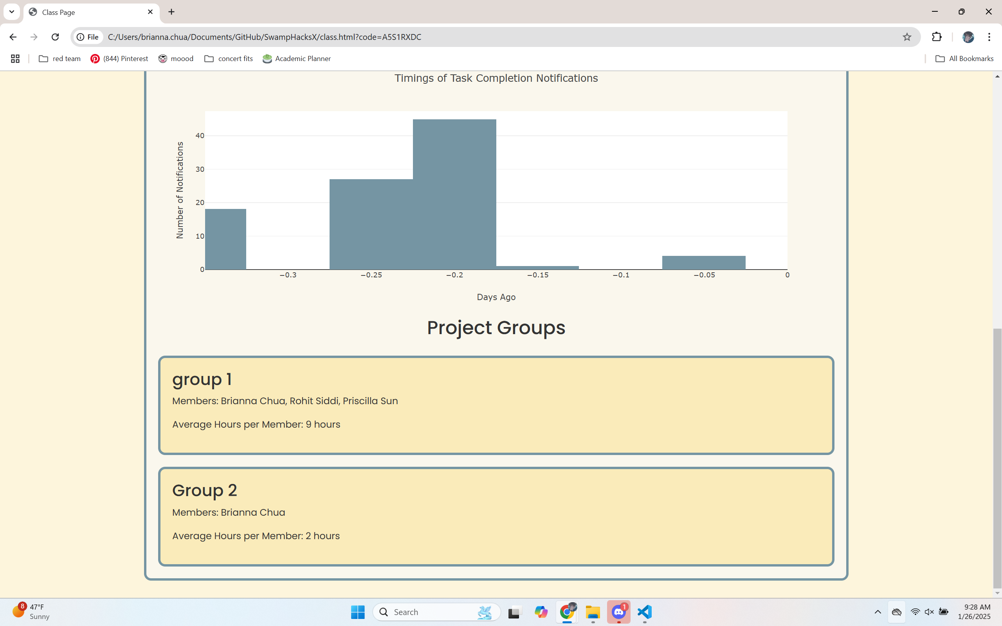Bookmark this page with star icon
Image resolution: width=1002 pixels, height=626 pixels.
(907, 37)
